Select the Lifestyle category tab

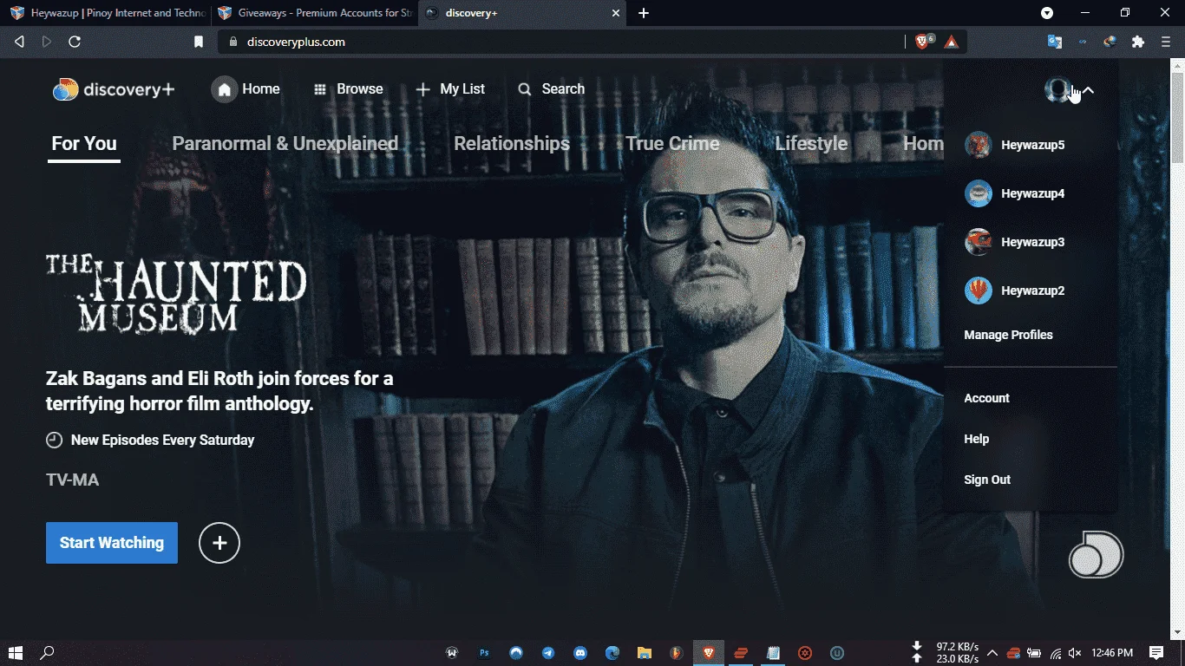811,144
